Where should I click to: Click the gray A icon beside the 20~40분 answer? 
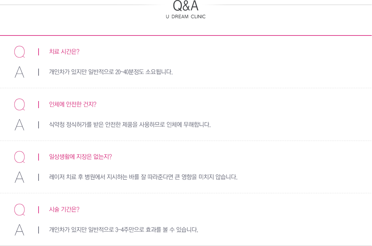[20, 72]
